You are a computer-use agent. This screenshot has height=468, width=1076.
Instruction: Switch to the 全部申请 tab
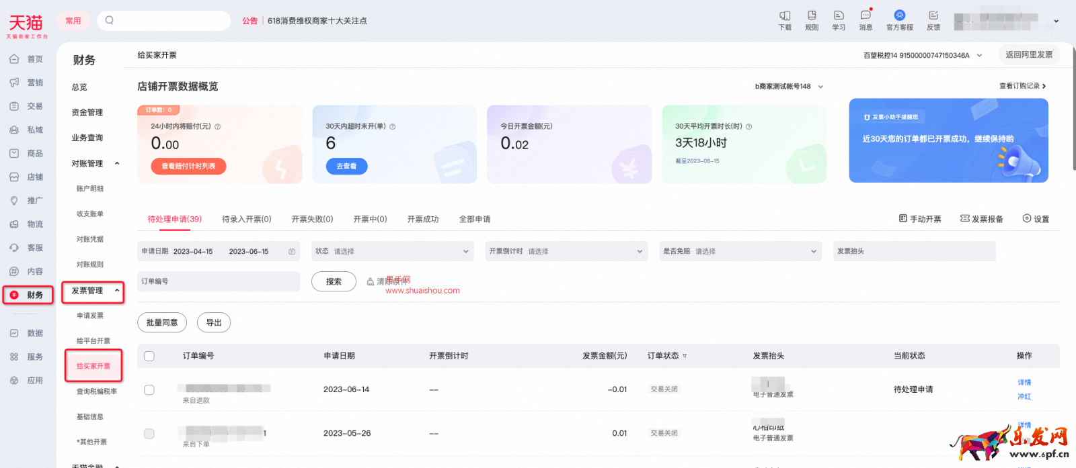[475, 220]
